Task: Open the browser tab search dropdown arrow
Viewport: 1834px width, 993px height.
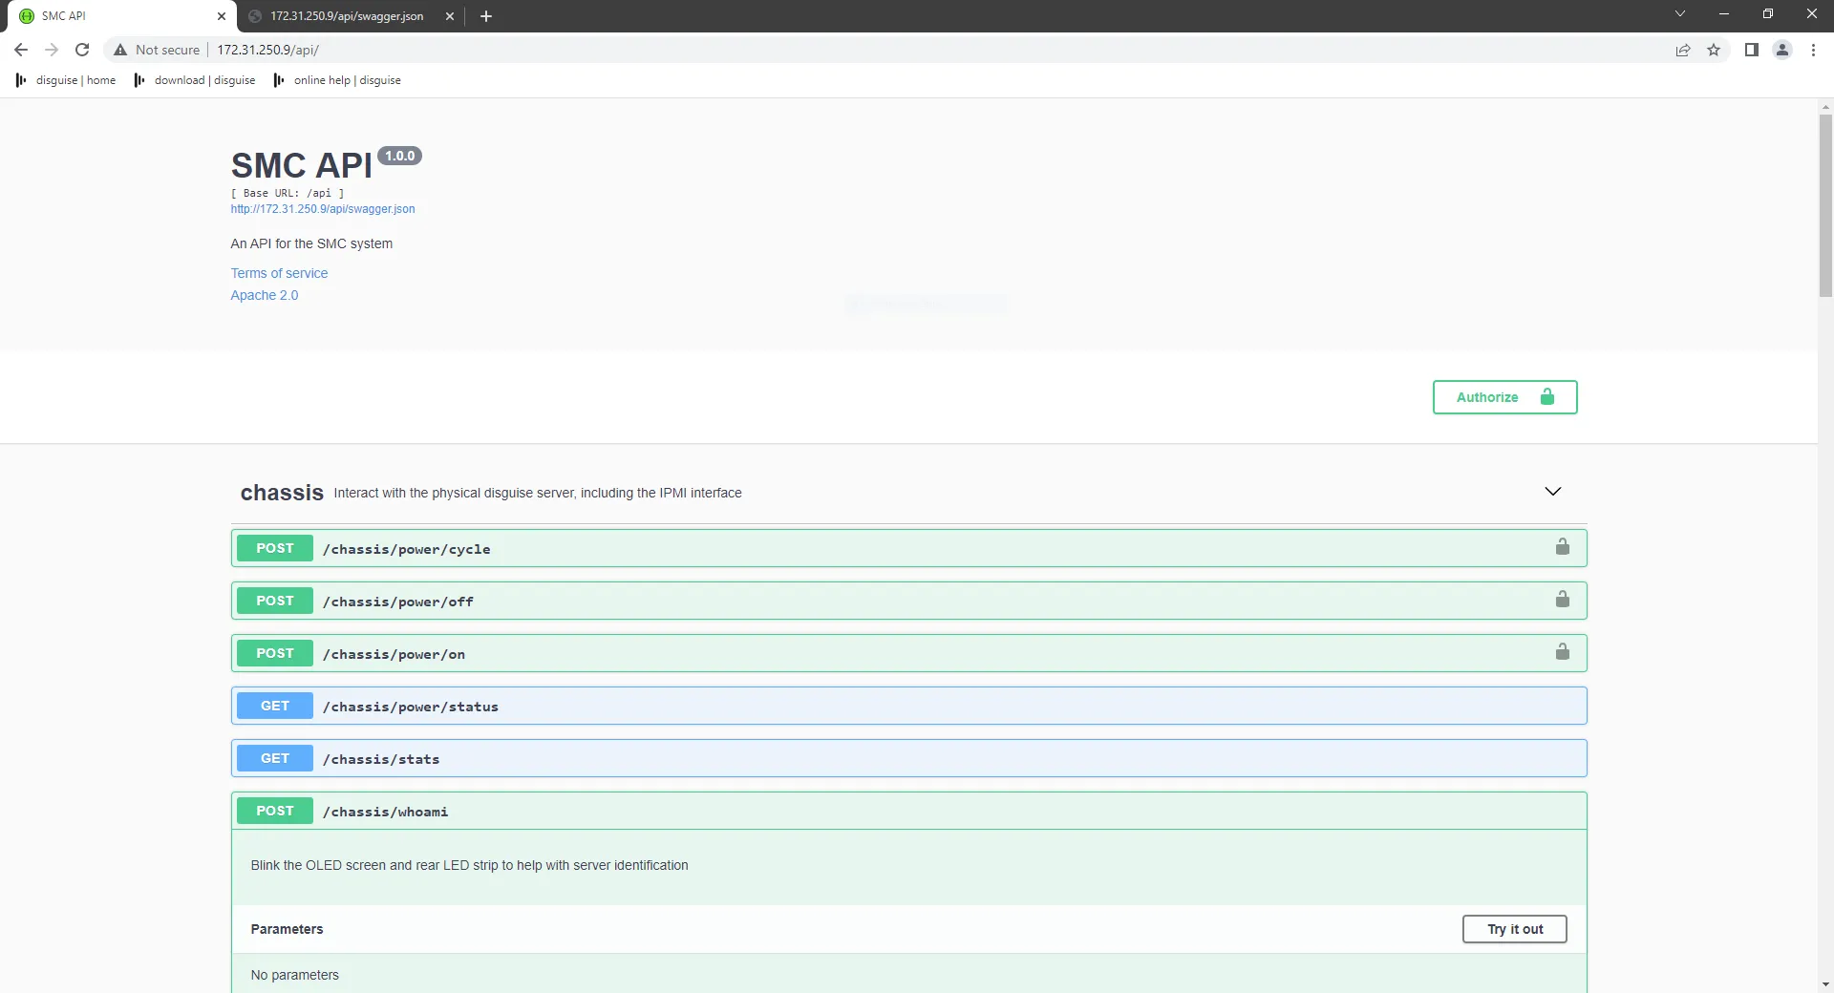Action: coord(1680,13)
